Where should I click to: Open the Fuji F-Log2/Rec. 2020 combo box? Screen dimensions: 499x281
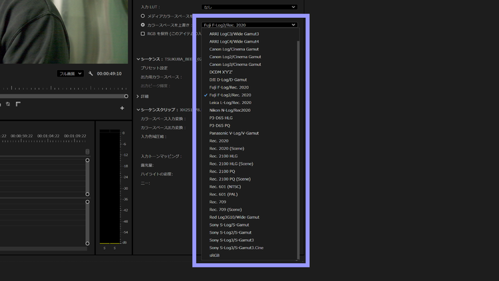click(x=249, y=25)
